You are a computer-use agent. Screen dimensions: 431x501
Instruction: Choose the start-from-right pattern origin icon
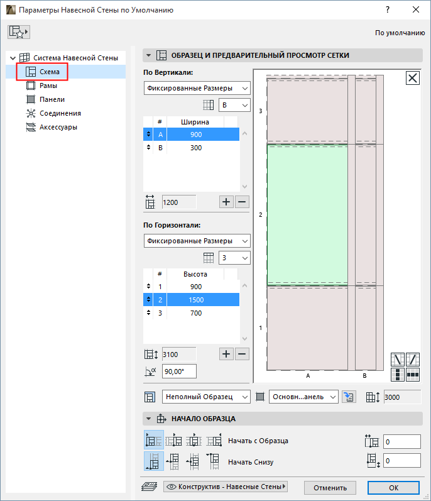click(214, 440)
